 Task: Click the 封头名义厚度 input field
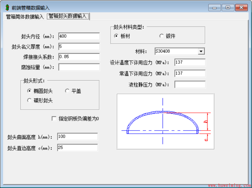pos(79,47)
